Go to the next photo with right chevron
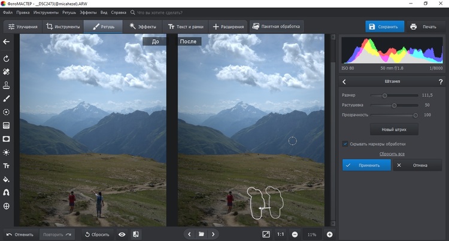This screenshot has width=449, height=241. [x=214, y=234]
